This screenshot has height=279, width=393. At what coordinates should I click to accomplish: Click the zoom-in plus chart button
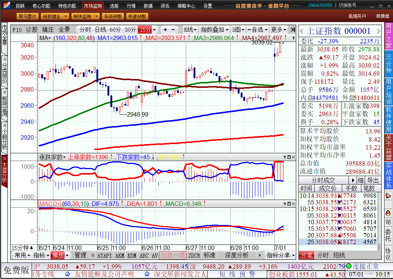165,29
